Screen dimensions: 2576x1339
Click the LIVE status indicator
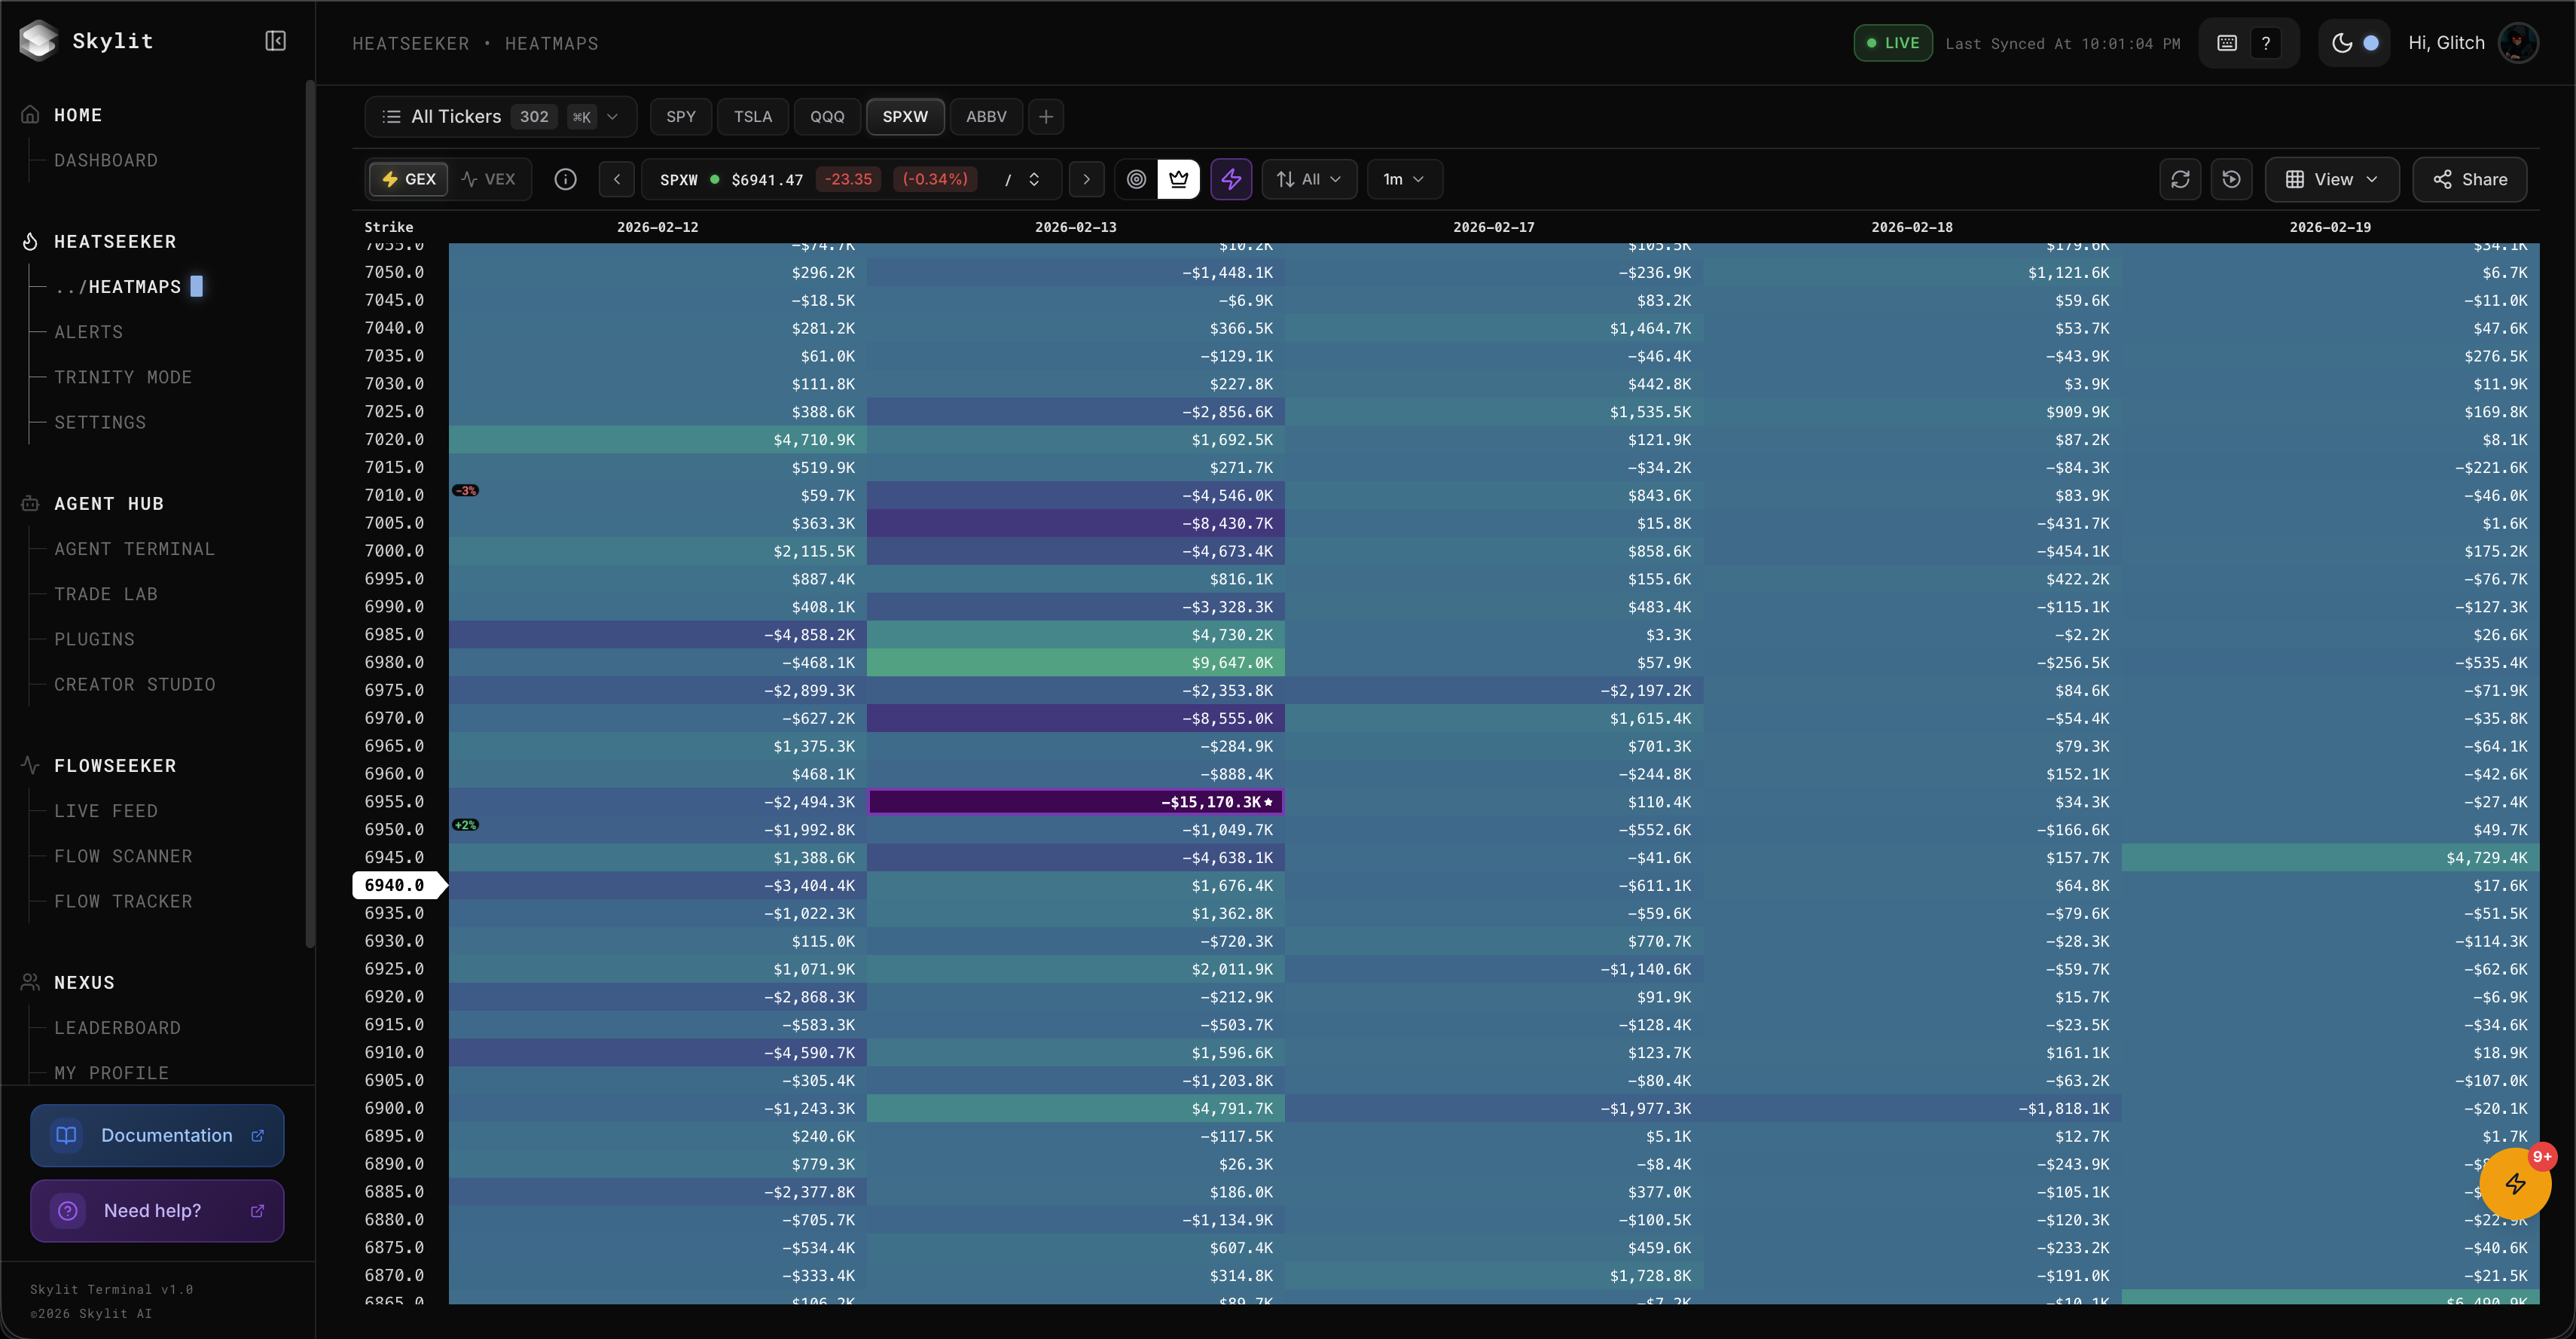[x=1892, y=42]
